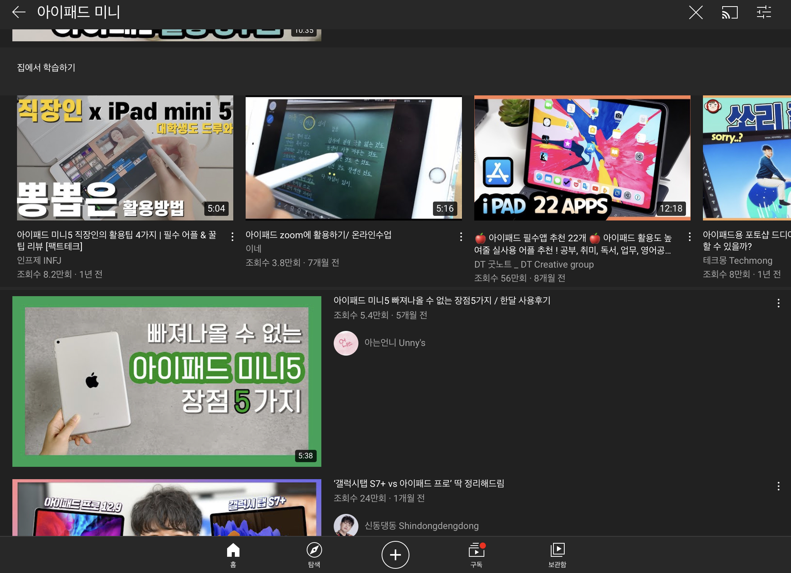Tap the 조회수 8.2만회 · 1년 전 text
The width and height of the screenshot is (791, 573).
point(60,274)
